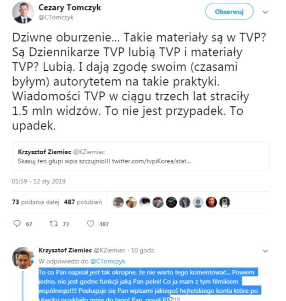Click the @KZiemiec handle in reply header
The height and width of the screenshot is (301, 286).
pyautogui.click(x=110, y=250)
